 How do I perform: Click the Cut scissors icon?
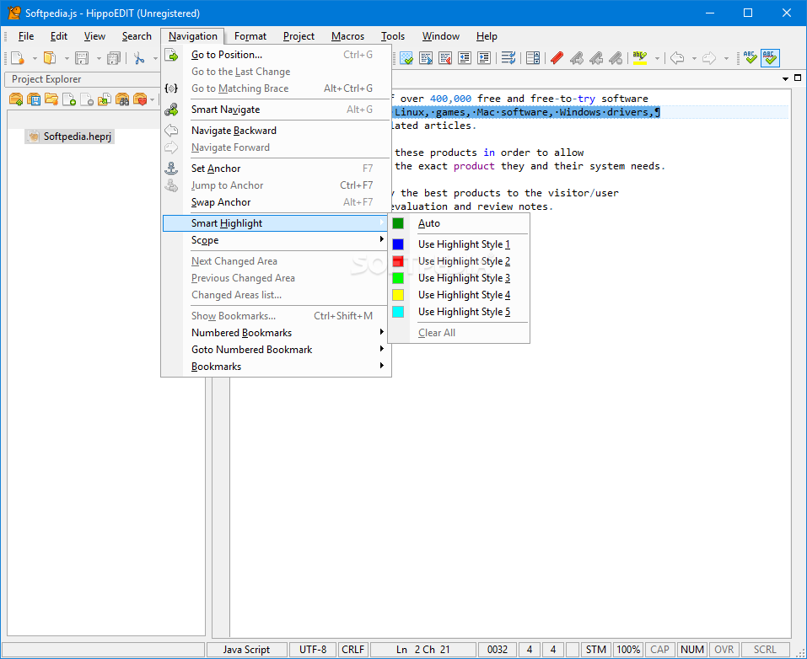tap(138, 58)
